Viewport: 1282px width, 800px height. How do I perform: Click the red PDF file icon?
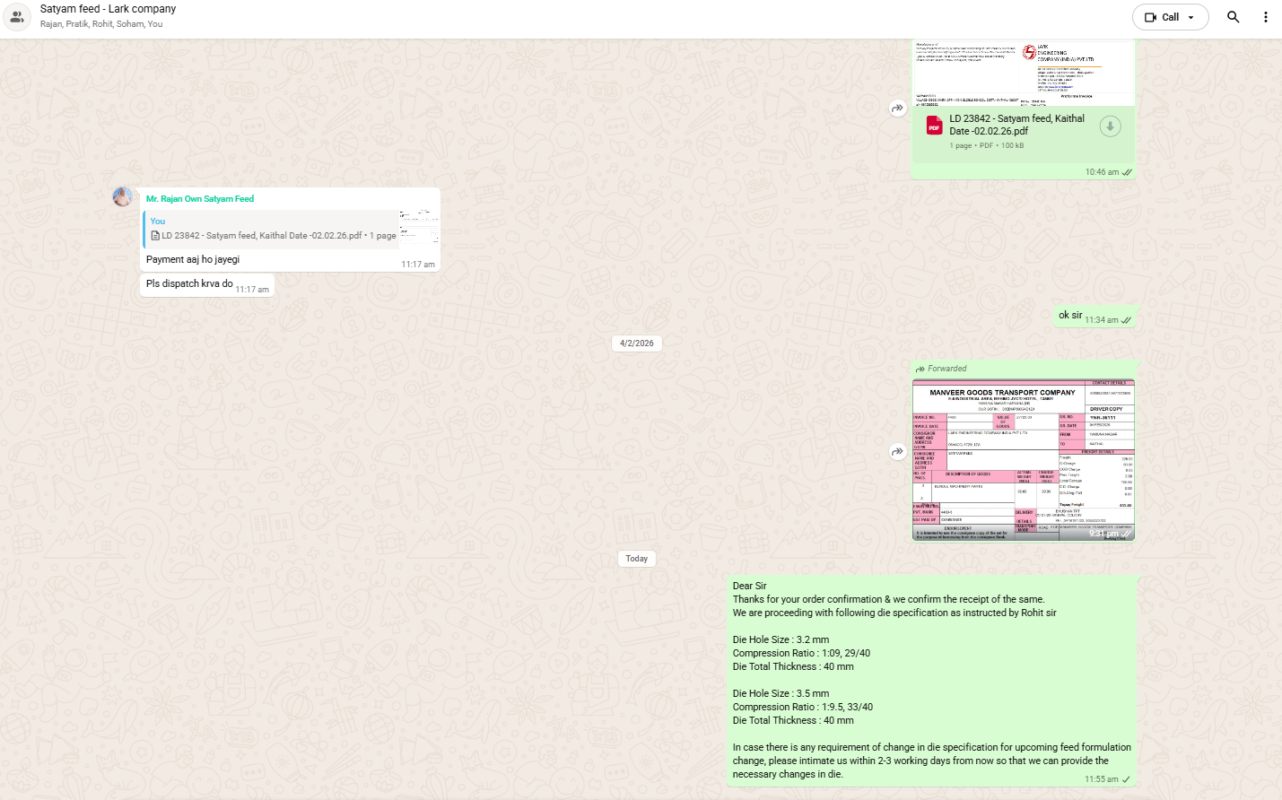click(x=934, y=126)
